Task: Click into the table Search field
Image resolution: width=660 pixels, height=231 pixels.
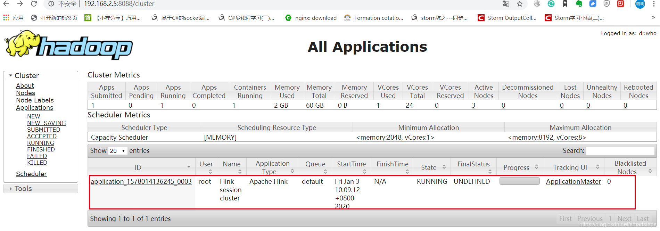Action: (620, 151)
